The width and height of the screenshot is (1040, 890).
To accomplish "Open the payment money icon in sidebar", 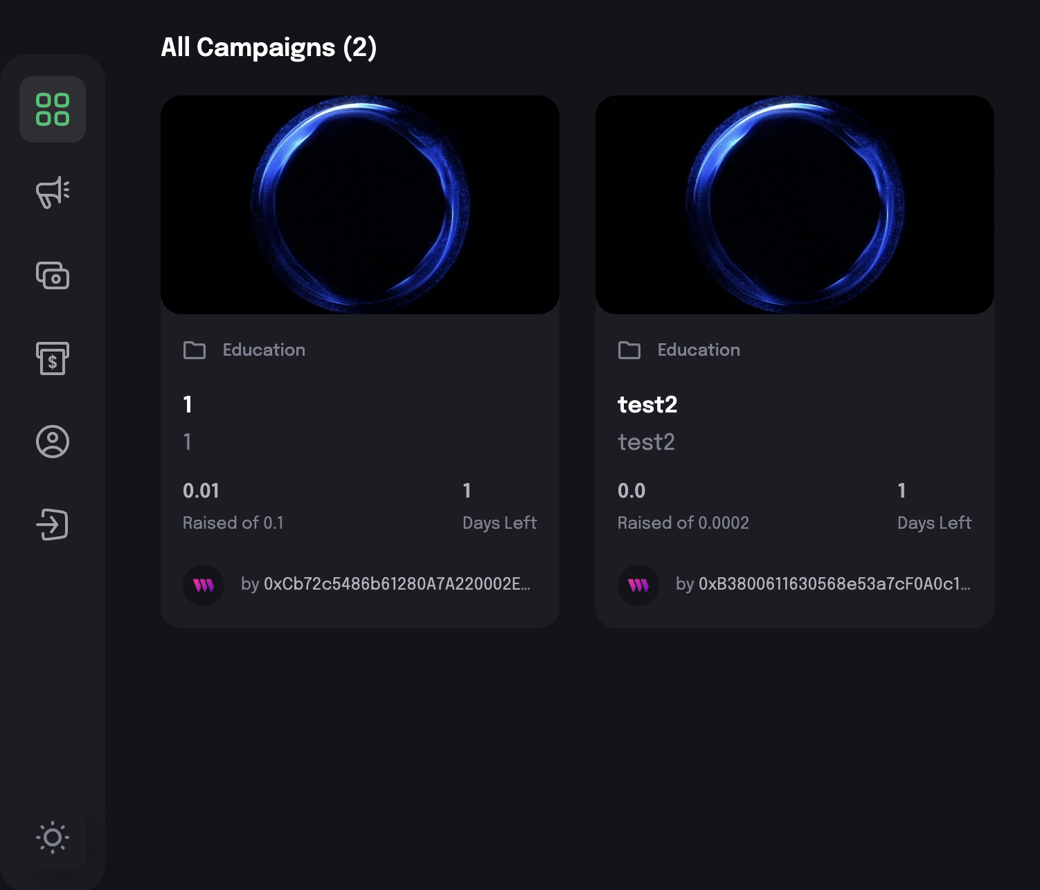I will coord(53,275).
